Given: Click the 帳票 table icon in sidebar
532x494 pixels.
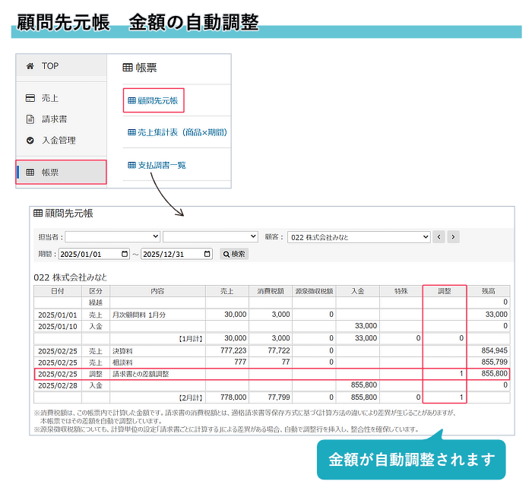Looking at the screenshot, I should point(30,173).
